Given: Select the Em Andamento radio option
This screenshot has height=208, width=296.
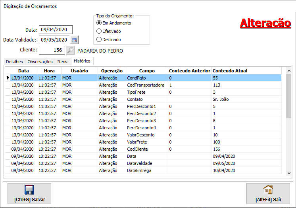Looking at the screenshot, I should 99,23.
